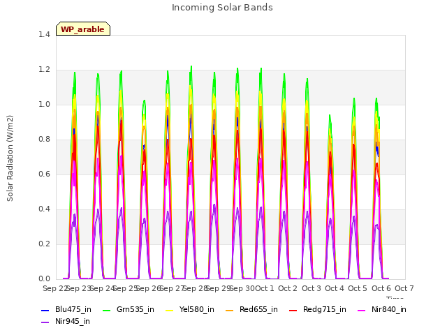Click the red Redg715_in legend swatch
This screenshot has height=335, width=447.
pos(293,310)
